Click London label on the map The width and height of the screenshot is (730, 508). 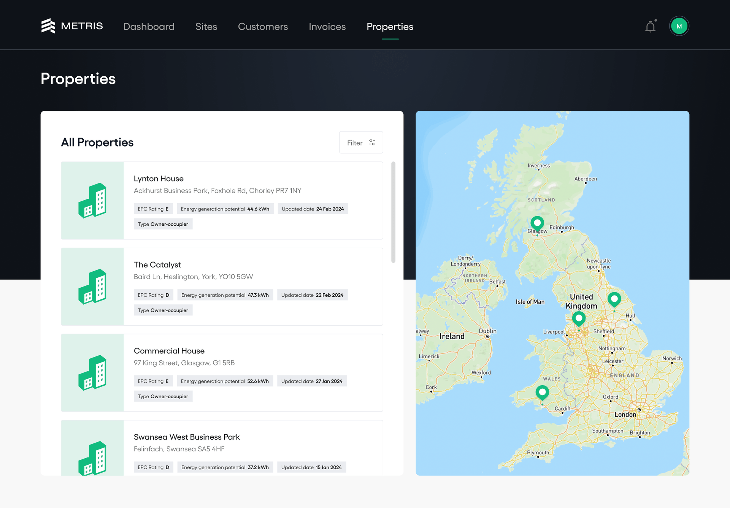pyautogui.click(x=625, y=415)
